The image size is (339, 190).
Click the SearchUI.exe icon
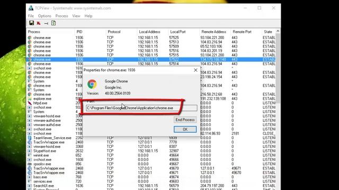[x=30, y=186]
